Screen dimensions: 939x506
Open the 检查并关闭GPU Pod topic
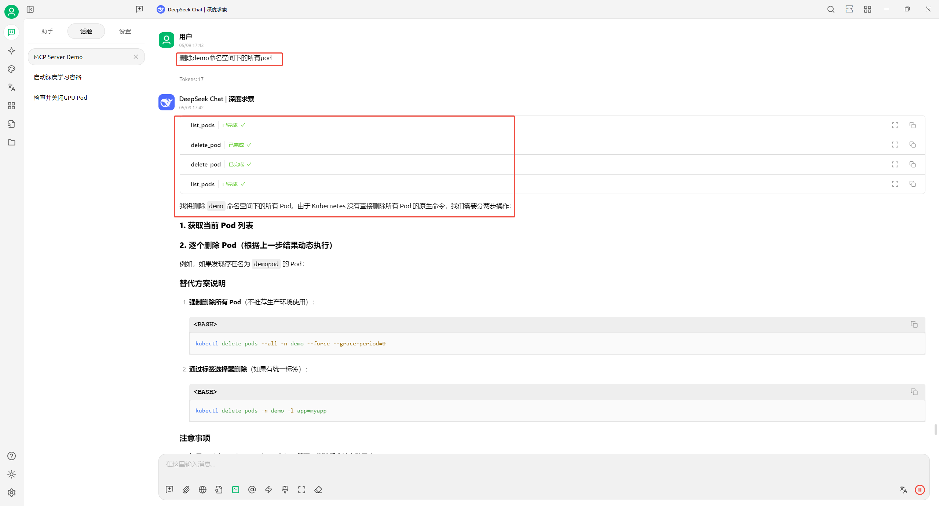(61, 98)
